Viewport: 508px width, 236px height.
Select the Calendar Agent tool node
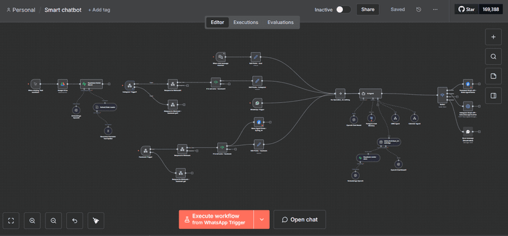(414, 118)
